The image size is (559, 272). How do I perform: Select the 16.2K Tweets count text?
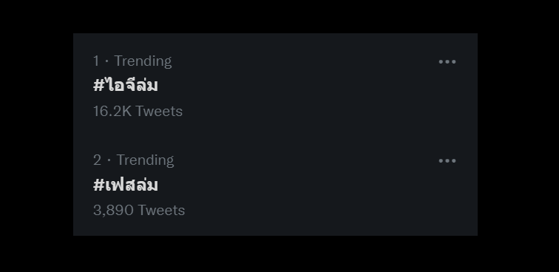[138, 111]
